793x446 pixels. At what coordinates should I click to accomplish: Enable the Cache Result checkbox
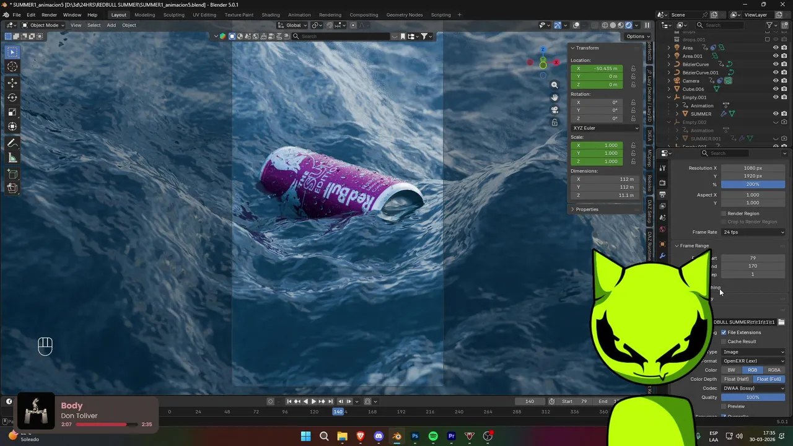pyautogui.click(x=724, y=341)
